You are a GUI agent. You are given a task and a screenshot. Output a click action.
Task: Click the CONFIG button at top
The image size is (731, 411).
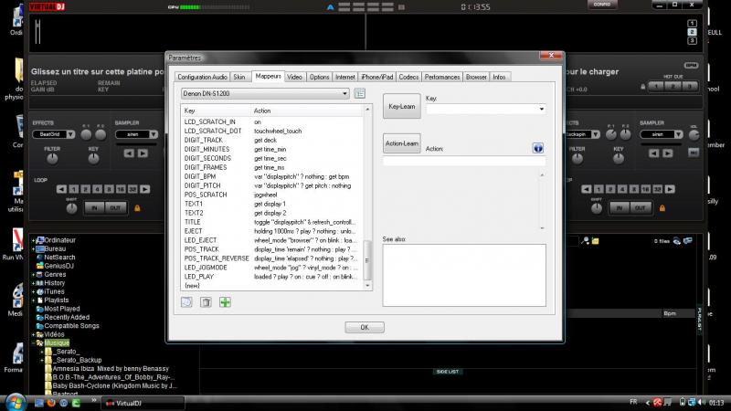point(602,5)
